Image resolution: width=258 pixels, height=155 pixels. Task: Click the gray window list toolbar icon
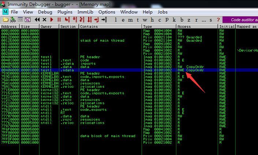pyautogui.click(x=20, y=20)
